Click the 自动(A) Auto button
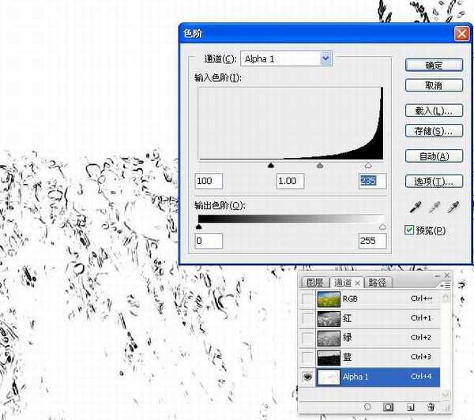474x420 pixels. click(x=434, y=156)
